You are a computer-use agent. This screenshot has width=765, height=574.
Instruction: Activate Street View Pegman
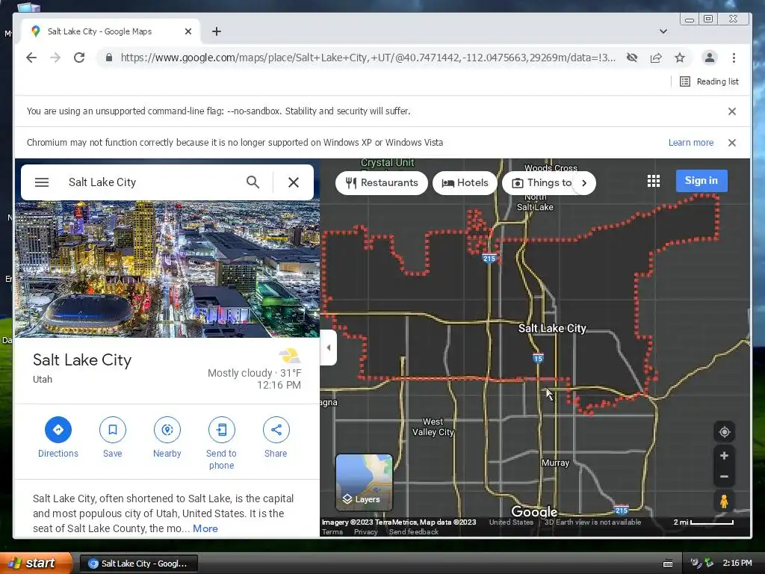pyautogui.click(x=724, y=502)
